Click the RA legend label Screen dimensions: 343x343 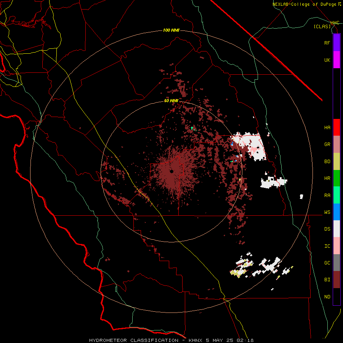coord(327,196)
